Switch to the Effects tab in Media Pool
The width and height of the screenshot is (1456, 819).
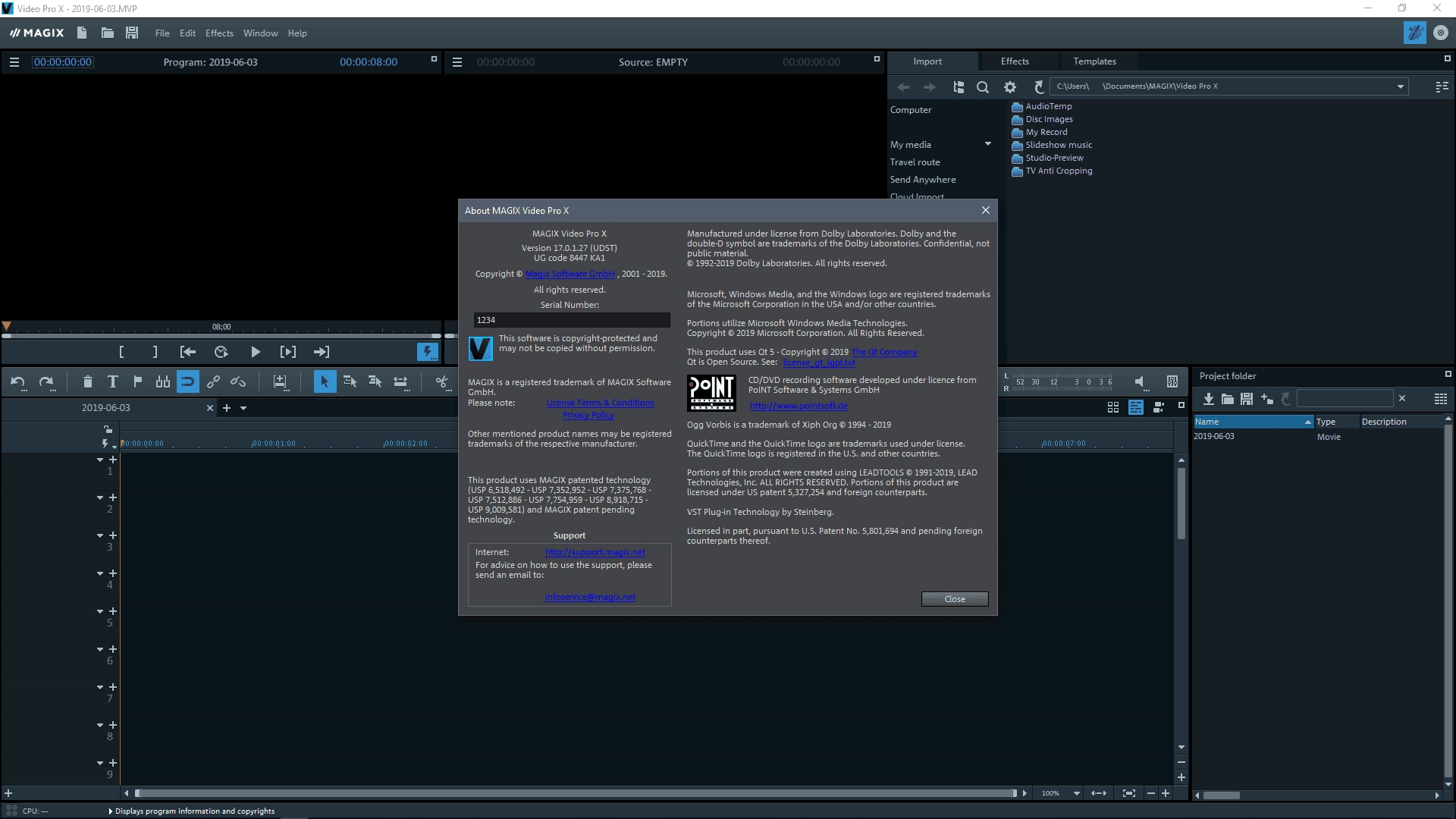tap(1015, 61)
